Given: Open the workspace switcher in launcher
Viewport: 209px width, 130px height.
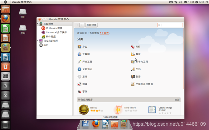Looking at the screenshot, I should (6, 76).
